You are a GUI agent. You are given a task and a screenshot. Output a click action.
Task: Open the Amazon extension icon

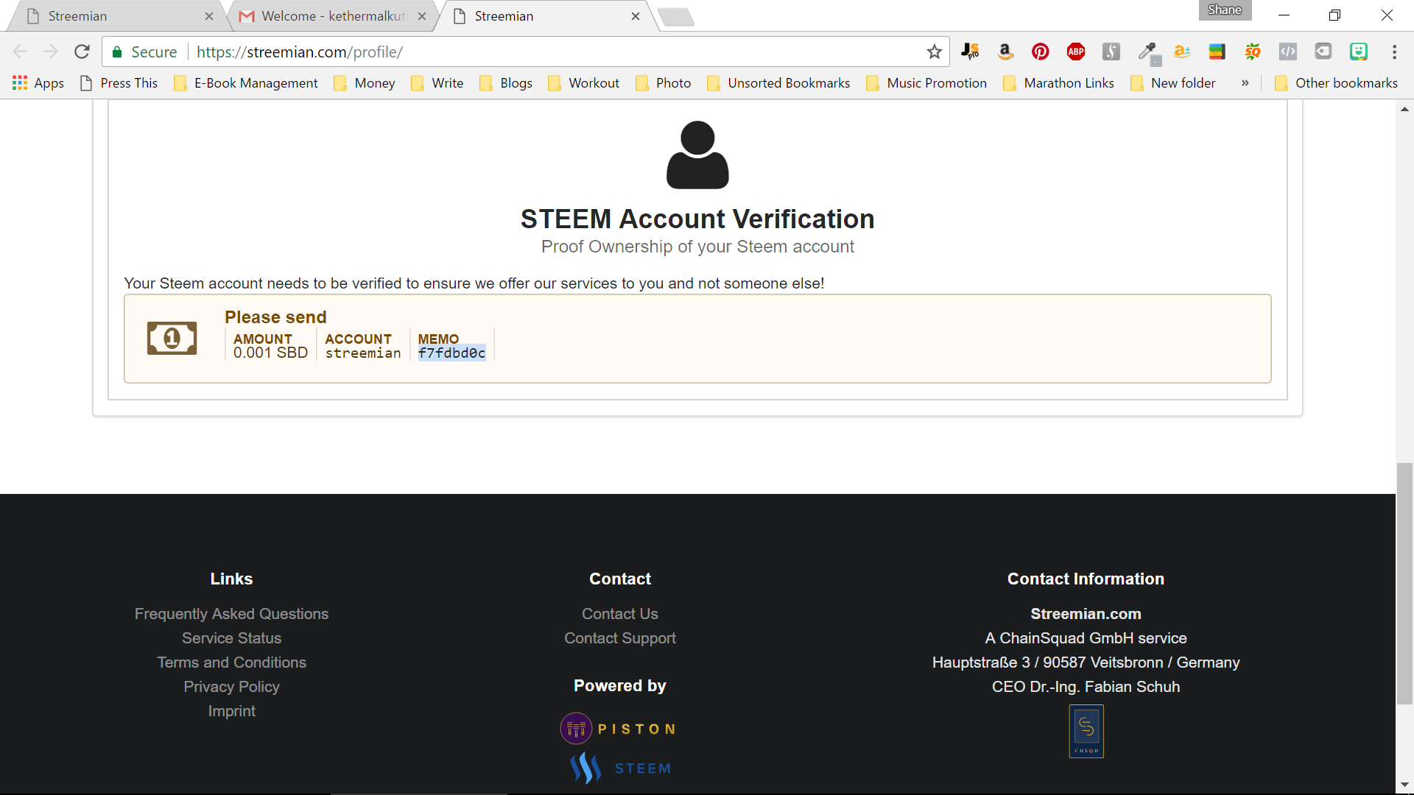(1005, 52)
